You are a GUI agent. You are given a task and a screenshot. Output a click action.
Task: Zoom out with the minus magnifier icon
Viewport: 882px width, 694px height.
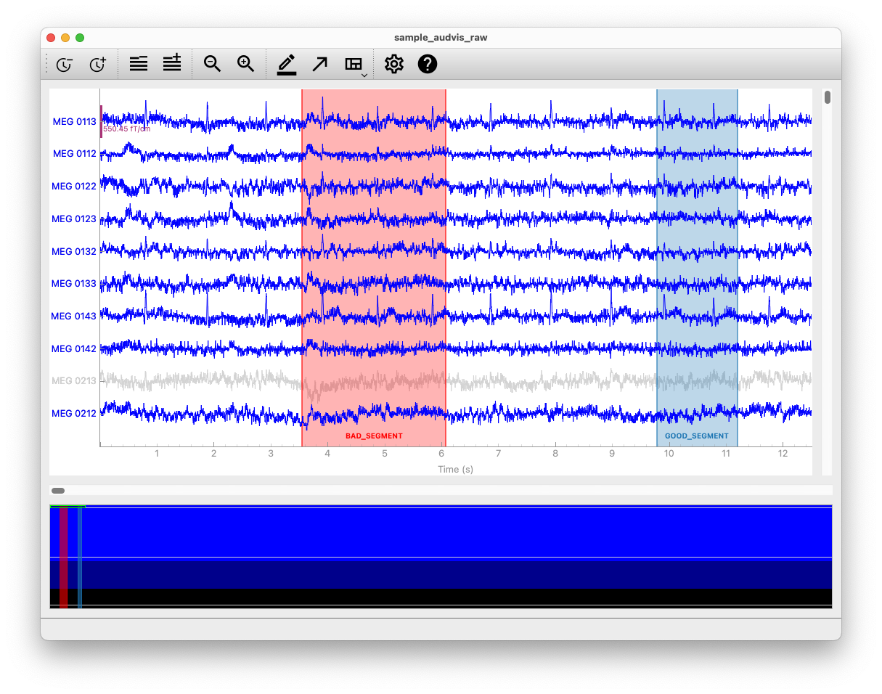pyautogui.click(x=212, y=64)
